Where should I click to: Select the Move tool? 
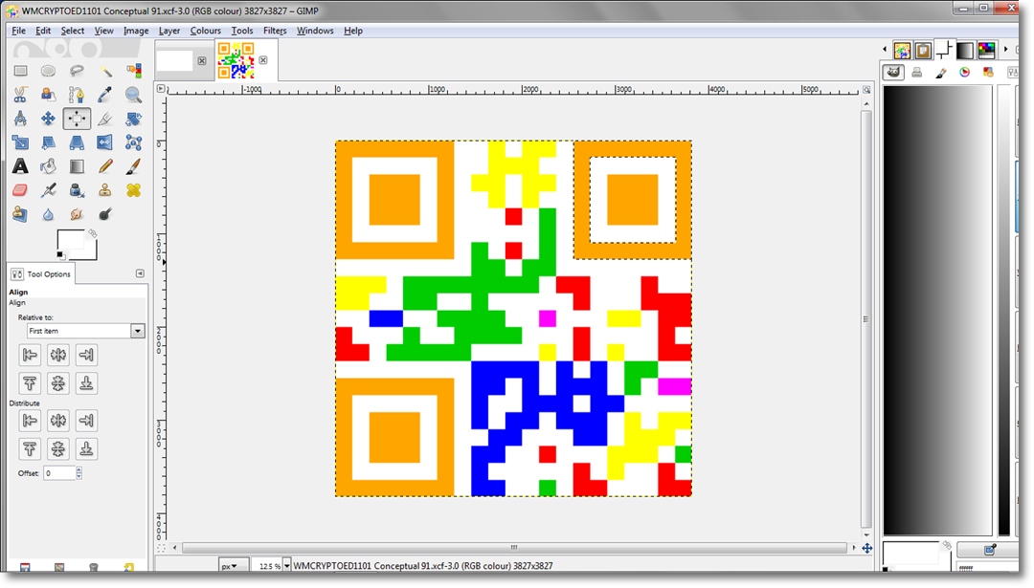(x=48, y=119)
